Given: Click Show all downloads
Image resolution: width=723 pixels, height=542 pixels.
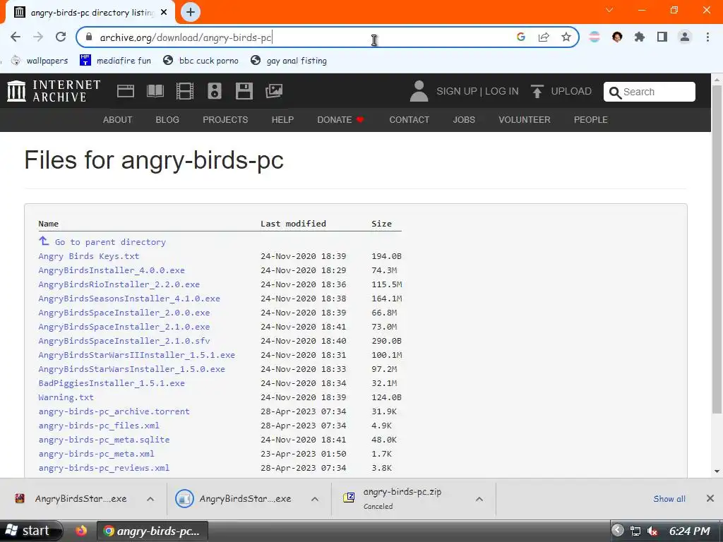Looking at the screenshot, I should pos(669,499).
